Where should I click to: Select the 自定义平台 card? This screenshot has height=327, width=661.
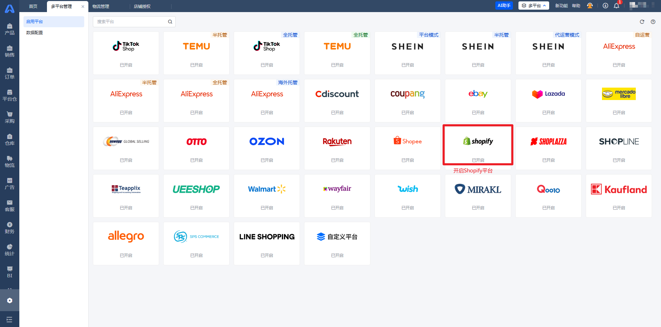337,244
